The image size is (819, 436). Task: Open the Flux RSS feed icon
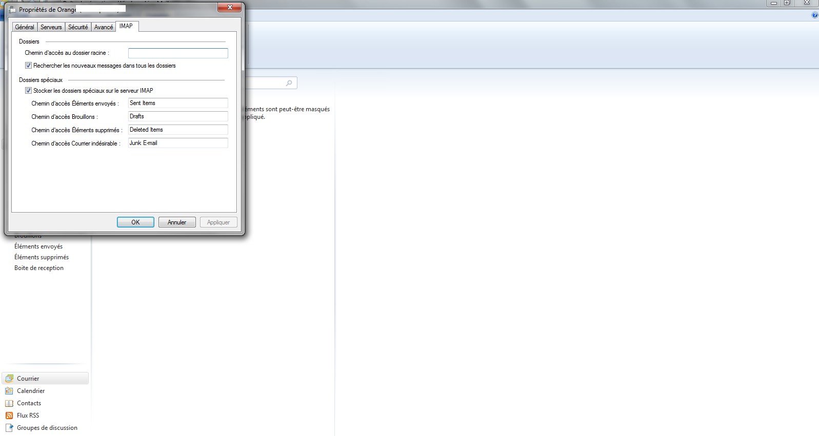[x=9, y=416]
